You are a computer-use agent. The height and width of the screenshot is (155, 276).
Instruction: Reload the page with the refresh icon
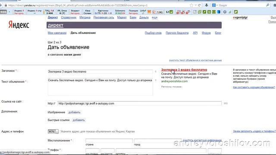tap(199, 5)
